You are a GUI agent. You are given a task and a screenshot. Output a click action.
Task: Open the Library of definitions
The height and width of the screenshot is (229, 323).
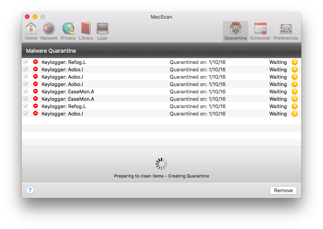[x=86, y=31]
